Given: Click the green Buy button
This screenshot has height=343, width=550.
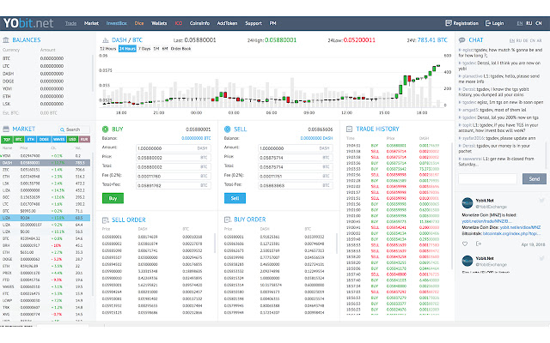Looking at the screenshot, I should (x=113, y=198).
